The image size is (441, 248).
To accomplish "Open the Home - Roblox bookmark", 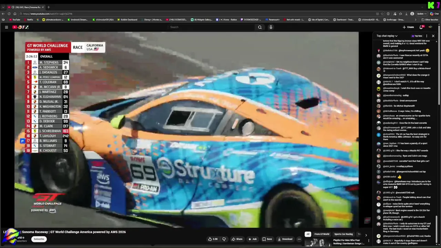I will pyautogui.click(x=226, y=20).
